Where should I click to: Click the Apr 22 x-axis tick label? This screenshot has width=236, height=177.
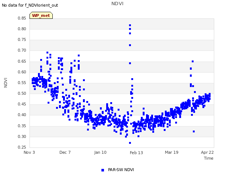(x=207, y=152)
